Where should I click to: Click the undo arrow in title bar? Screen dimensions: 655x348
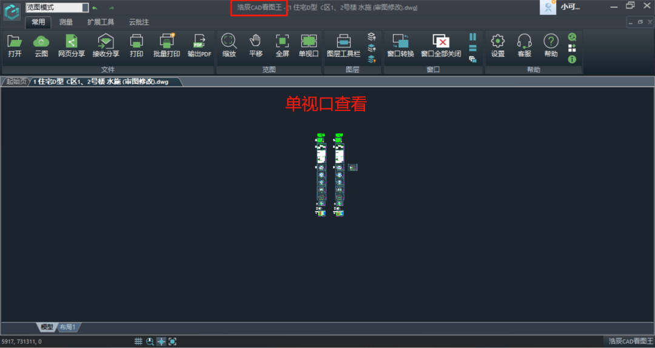[95, 8]
